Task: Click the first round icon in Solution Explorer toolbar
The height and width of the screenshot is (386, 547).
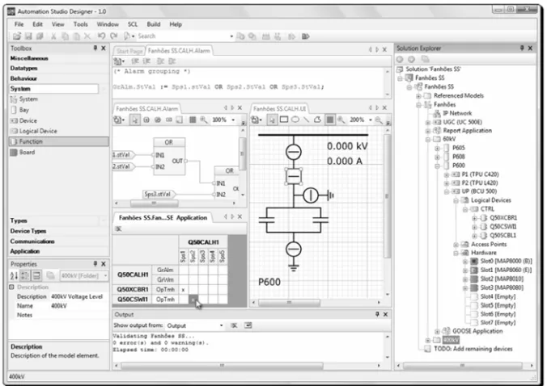Action: (400, 60)
